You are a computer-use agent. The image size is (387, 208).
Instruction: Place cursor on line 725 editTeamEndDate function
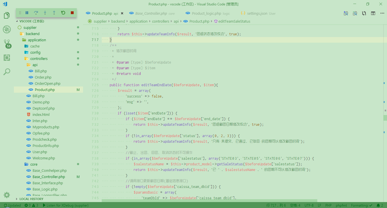click(163, 85)
